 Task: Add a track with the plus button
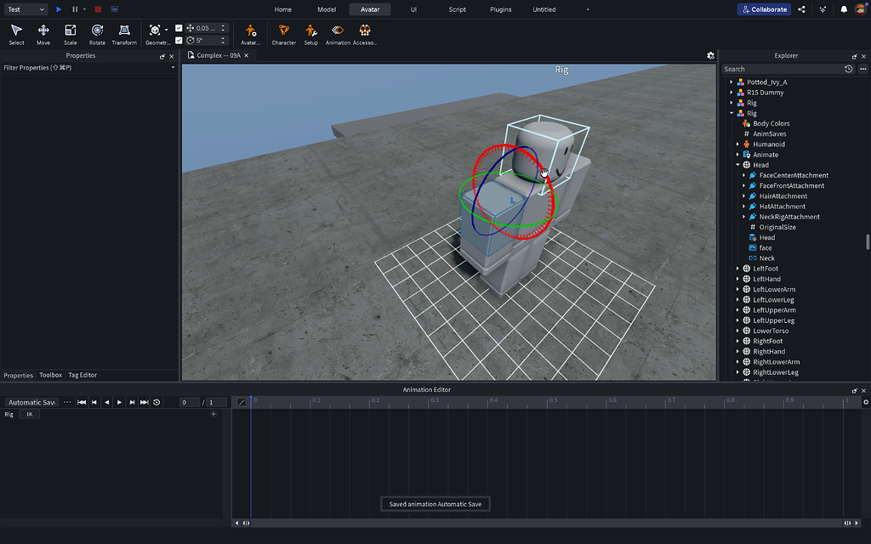[213, 414]
